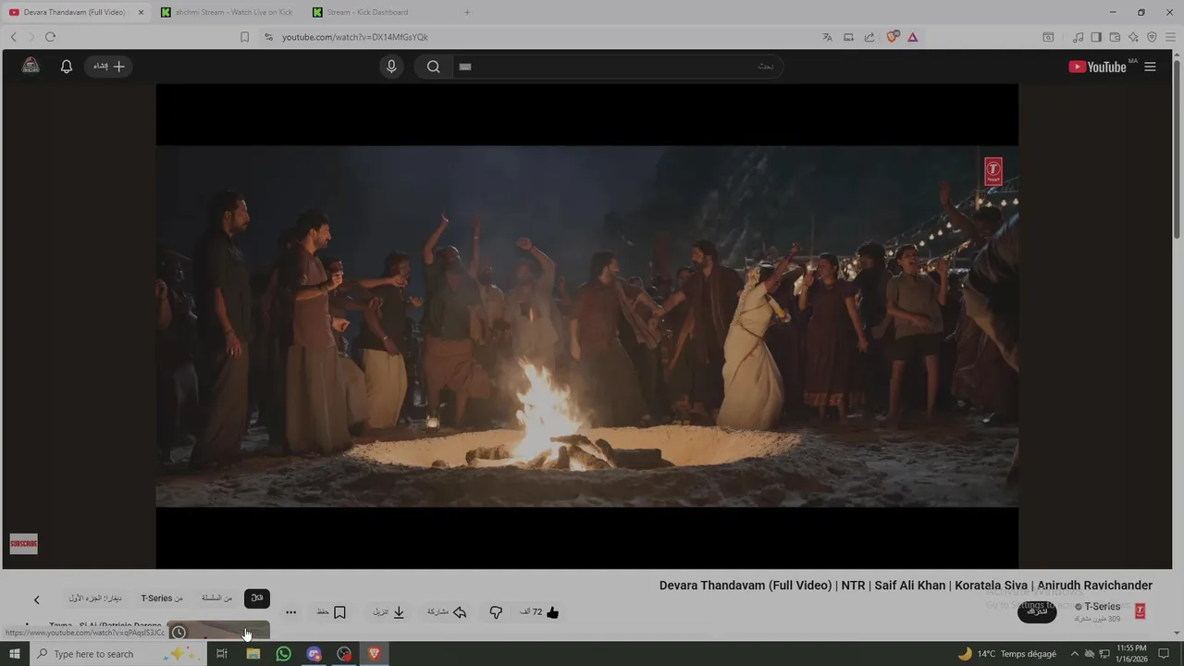Click the download arrow button

click(x=389, y=612)
